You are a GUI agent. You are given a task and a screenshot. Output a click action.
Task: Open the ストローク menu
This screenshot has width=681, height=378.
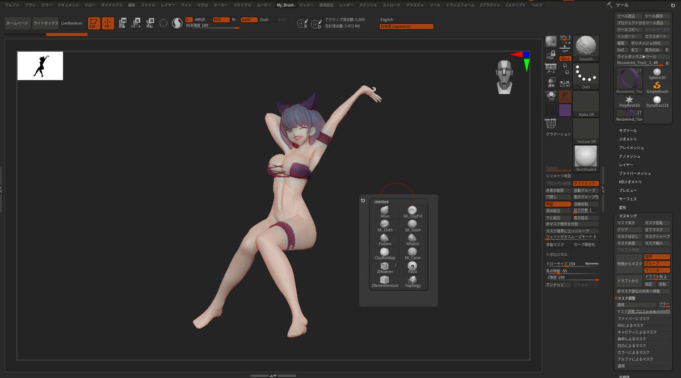[x=392, y=5]
